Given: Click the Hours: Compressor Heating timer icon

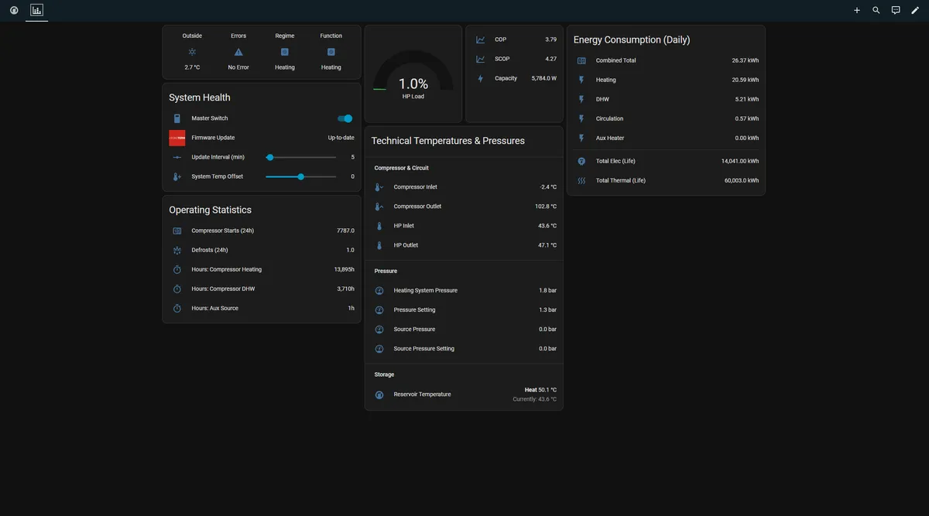Looking at the screenshot, I should (177, 269).
